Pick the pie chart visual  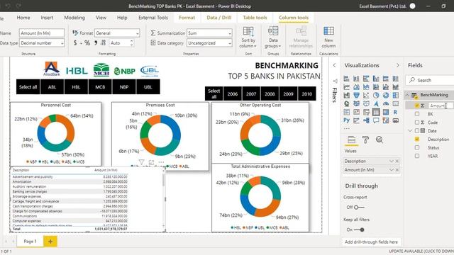click(376, 95)
